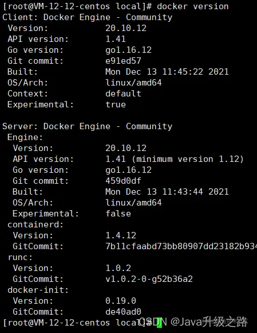The image size is (257, 333).
Task: Click runc version 1.0.2
Action: [118, 268]
